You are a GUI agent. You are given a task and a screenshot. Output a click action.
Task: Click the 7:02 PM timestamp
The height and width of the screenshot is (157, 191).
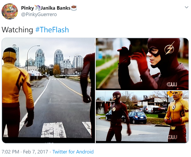(10, 152)
